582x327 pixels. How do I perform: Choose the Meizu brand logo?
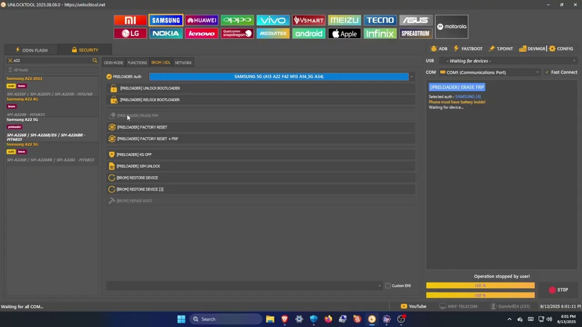(x=344, y=20)
